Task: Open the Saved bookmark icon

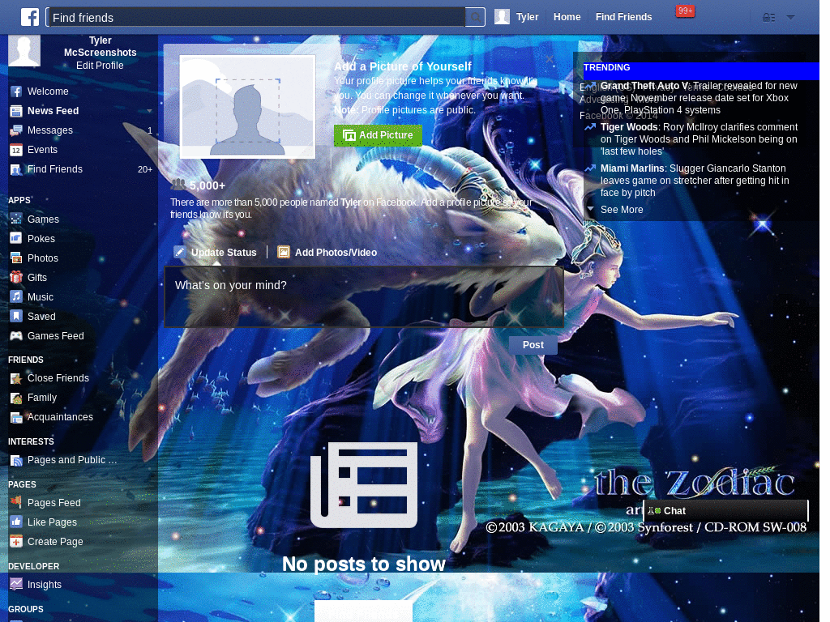Action: coord(16,317)
